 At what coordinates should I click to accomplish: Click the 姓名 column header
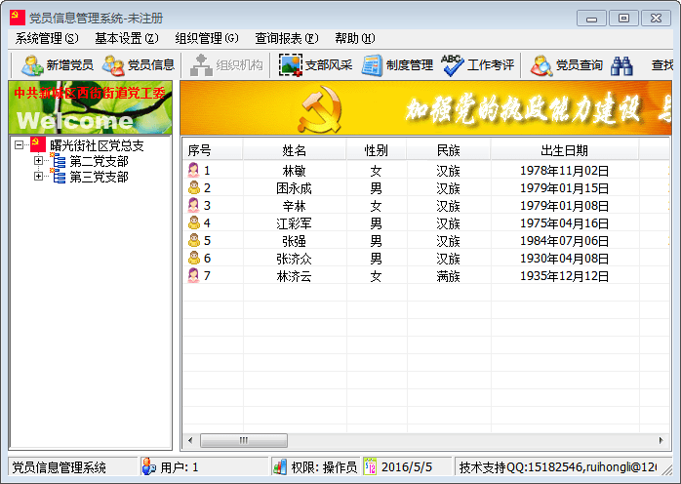294,150
